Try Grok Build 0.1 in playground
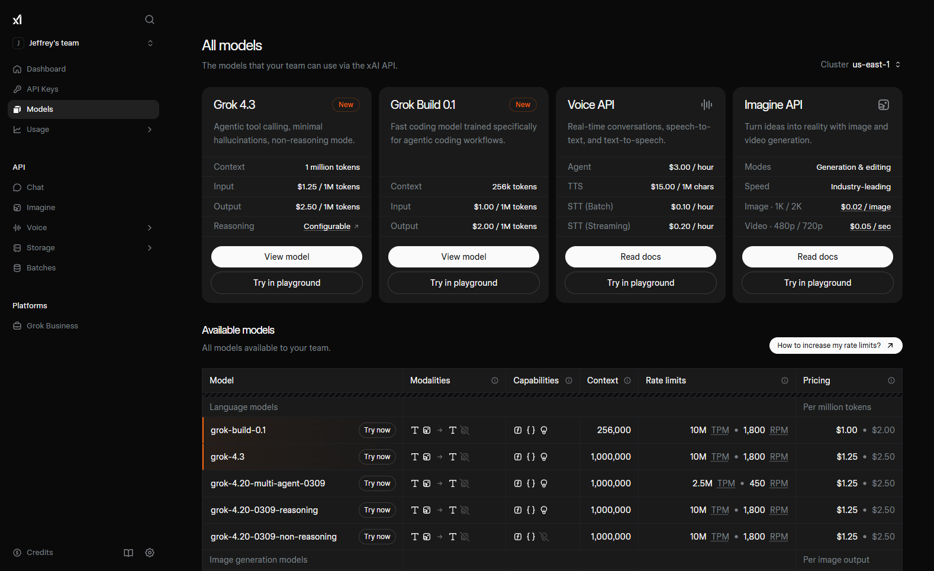 coord(463,283)
